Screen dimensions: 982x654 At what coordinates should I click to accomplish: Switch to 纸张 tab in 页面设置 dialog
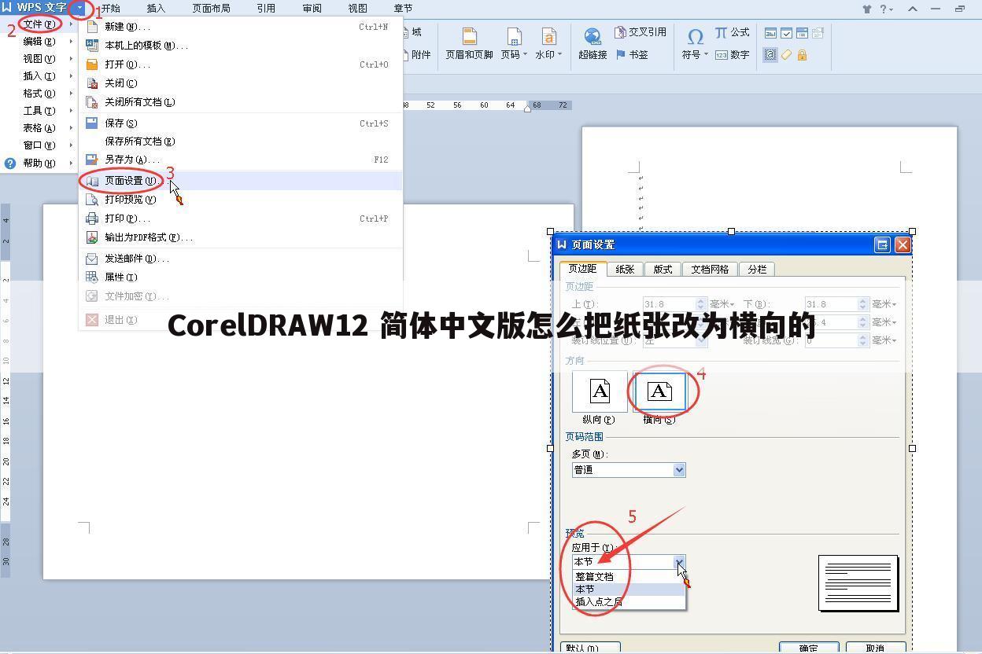(x=626, y=269)
